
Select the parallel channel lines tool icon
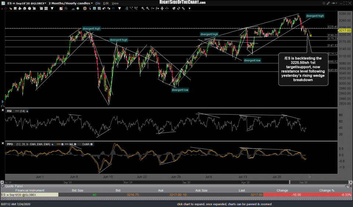coord(136,8)
